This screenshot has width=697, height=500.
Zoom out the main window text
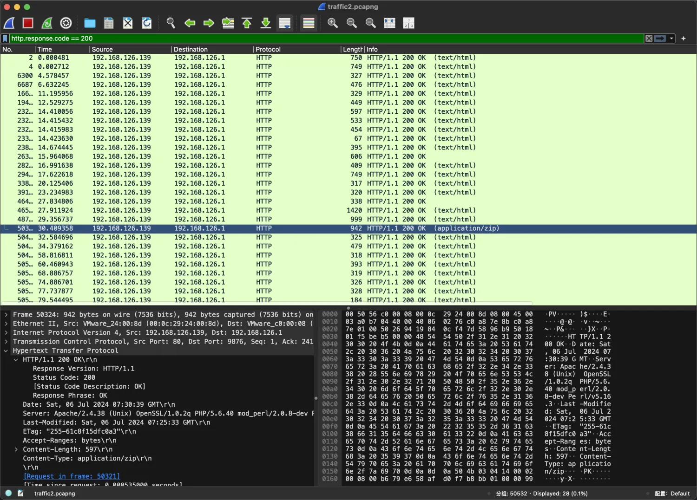[x=351, y=23]
